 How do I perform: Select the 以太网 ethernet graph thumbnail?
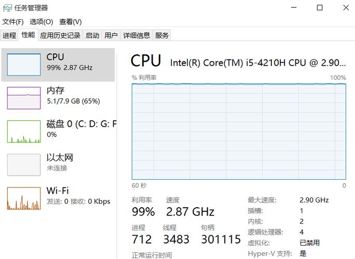point(24,165)
